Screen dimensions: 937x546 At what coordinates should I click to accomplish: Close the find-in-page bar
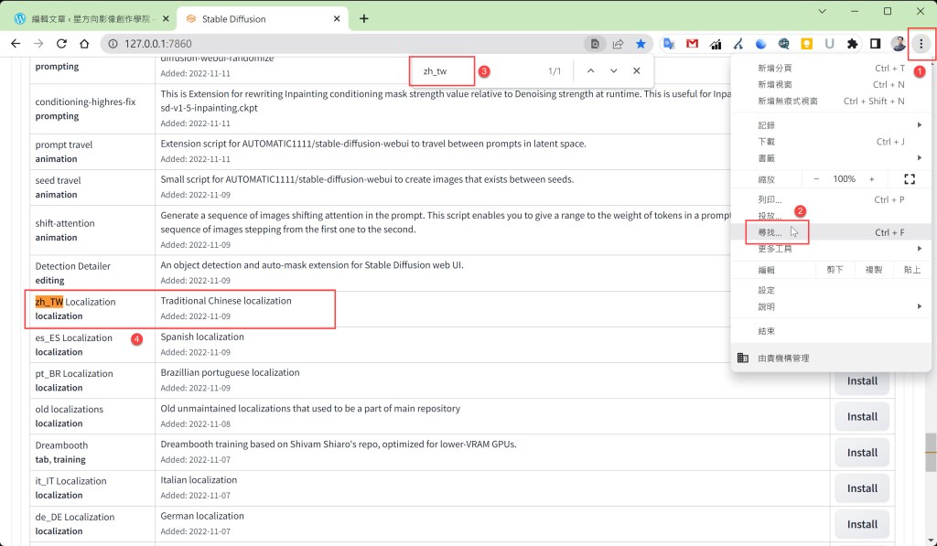click(x=636, y=70)
